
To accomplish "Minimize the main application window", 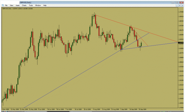I will pos(173,2).
